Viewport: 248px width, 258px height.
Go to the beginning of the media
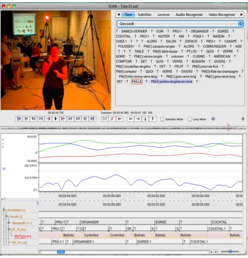(x=19, y=119)
